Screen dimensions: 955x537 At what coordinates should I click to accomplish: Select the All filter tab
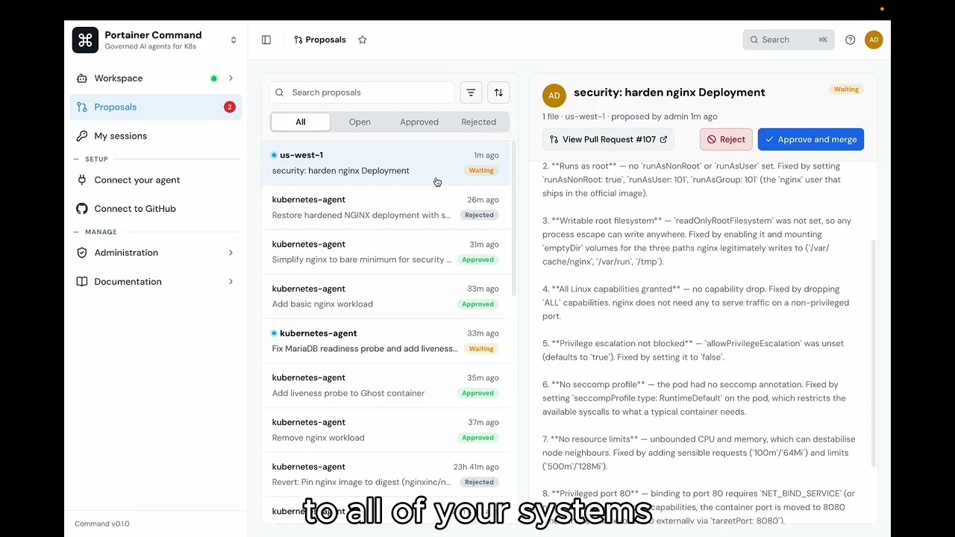301,122
